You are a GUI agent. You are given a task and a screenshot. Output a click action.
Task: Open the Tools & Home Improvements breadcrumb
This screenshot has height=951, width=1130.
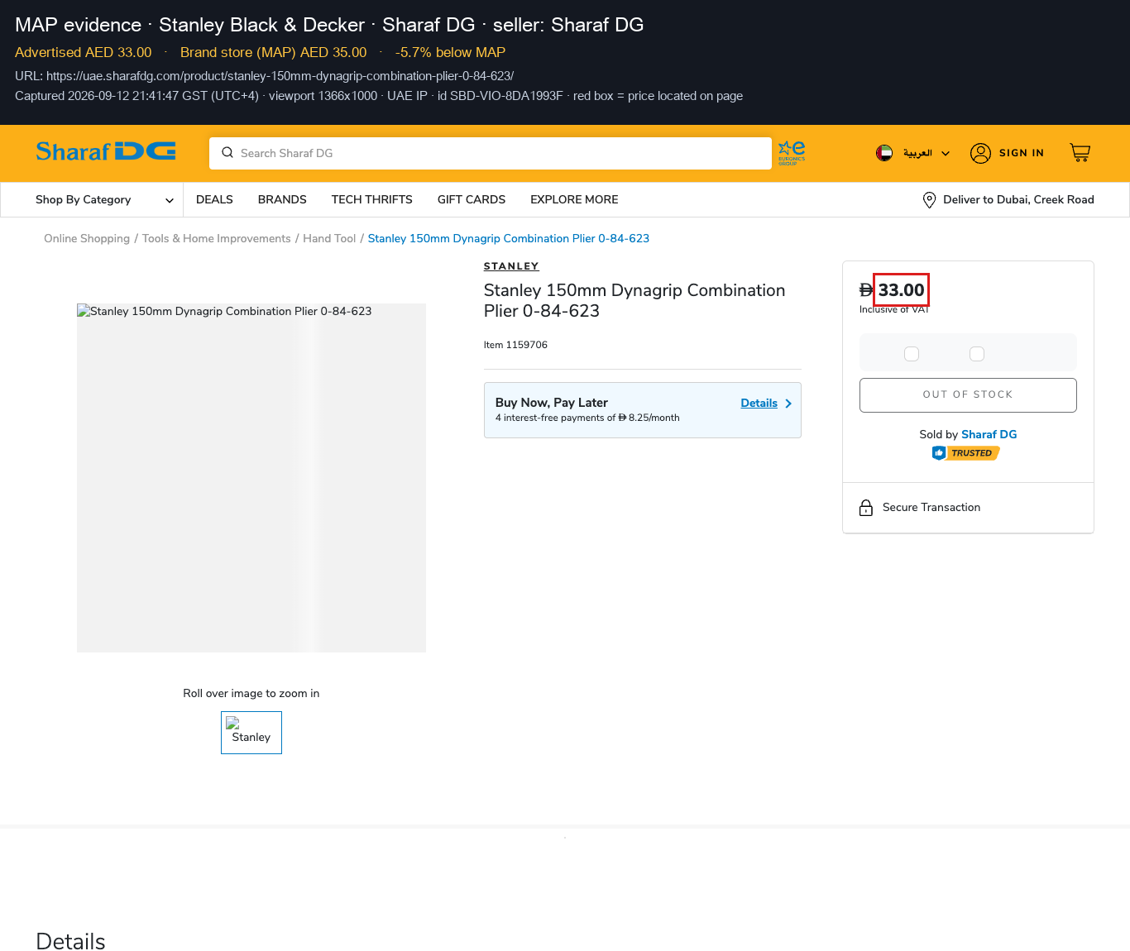[217, 239]
